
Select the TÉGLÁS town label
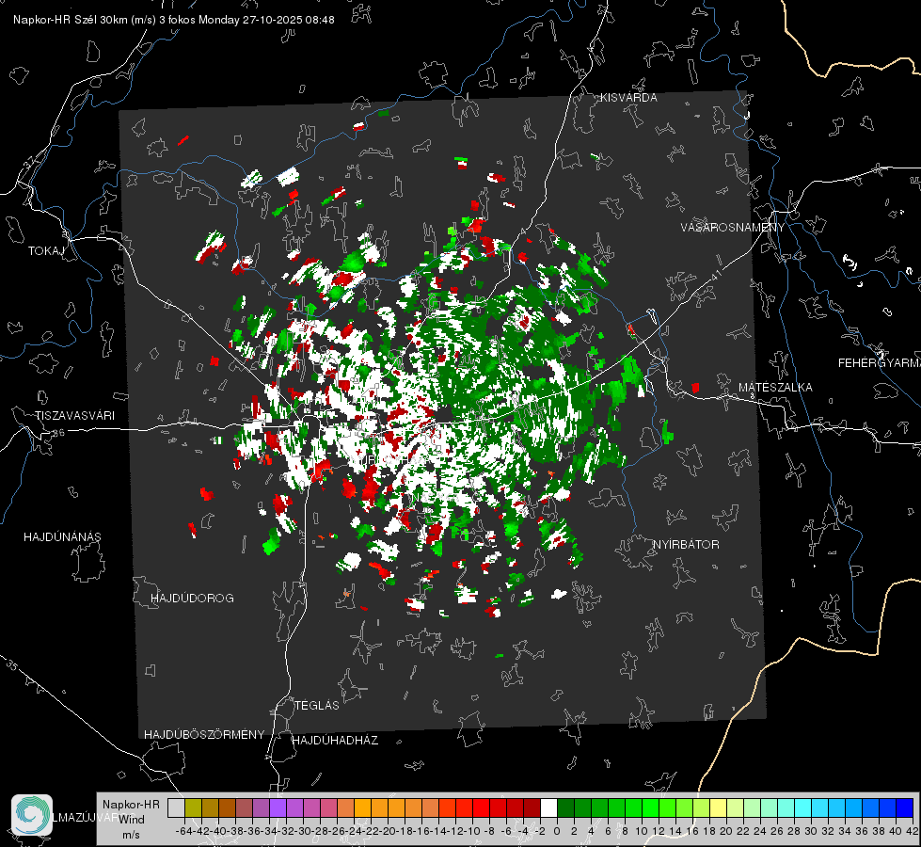click(x=317, y=705)
